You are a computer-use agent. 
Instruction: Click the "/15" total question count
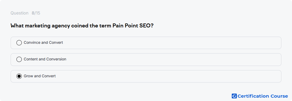37,13
